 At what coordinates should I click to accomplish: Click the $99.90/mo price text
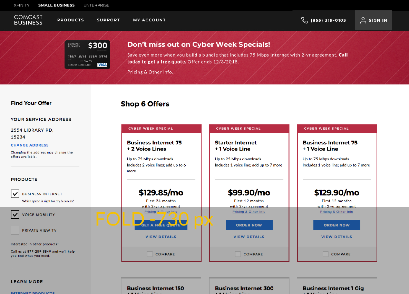point(249,192)
